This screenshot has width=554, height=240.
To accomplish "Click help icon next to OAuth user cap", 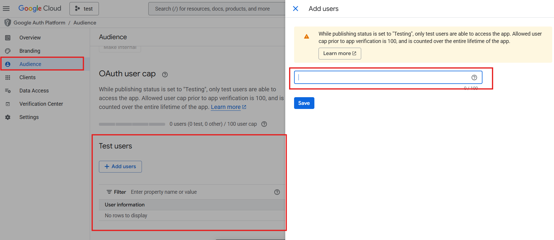I will point(165,75).
